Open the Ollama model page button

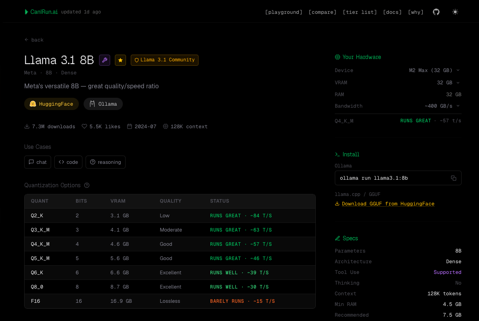103,104
